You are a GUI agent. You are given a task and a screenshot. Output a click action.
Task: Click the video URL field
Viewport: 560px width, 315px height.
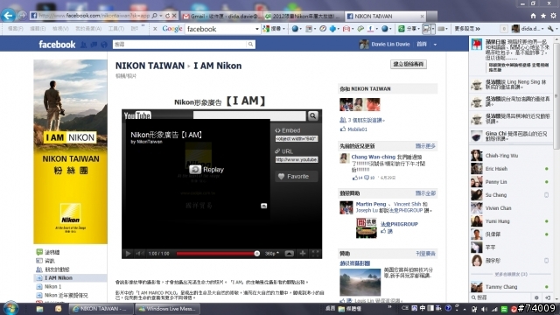coord(297,159)
